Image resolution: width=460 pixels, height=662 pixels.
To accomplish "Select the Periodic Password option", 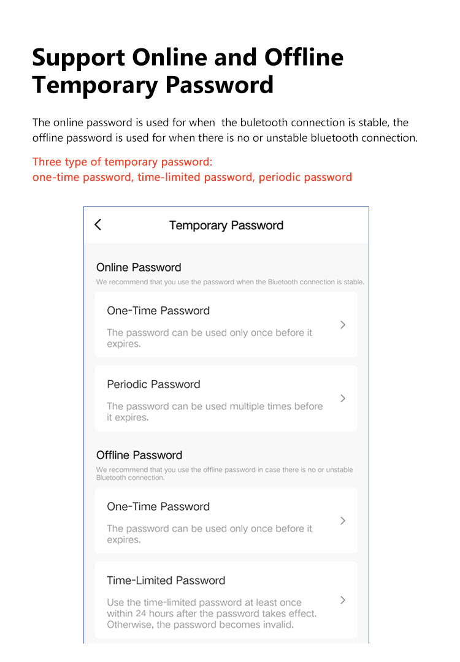I will (153, 384).
